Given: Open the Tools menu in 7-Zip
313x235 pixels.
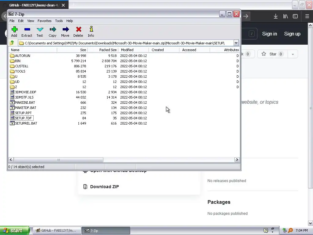Looking at the screenshot, I should tap(59, 21).
